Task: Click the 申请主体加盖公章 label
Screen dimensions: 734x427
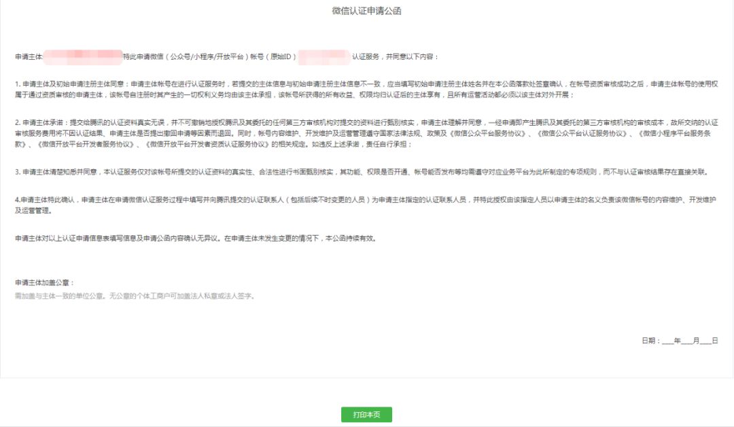Action: coord(44,282)
